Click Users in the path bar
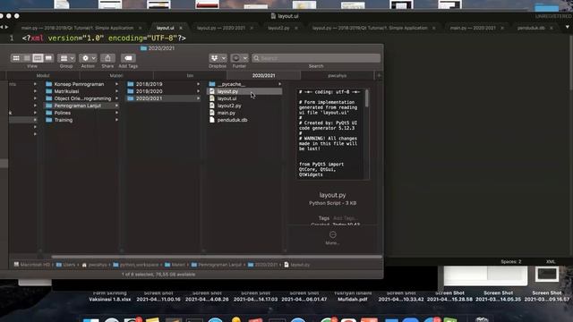Viewport: 573px width, 322px height. tap(65, 265)
